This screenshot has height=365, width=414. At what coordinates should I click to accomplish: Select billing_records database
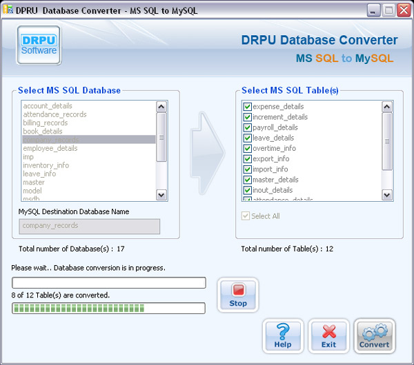(x=89, y=123)
